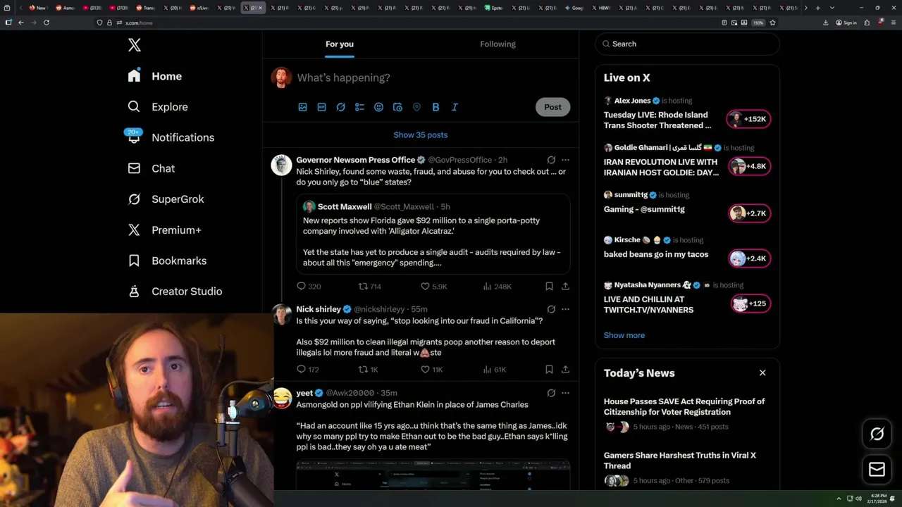Show more live broadcasts

[624, 335]
